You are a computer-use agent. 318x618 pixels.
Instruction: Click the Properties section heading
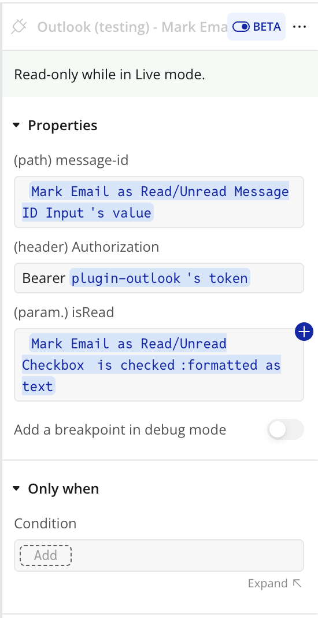tap(62, 126)
